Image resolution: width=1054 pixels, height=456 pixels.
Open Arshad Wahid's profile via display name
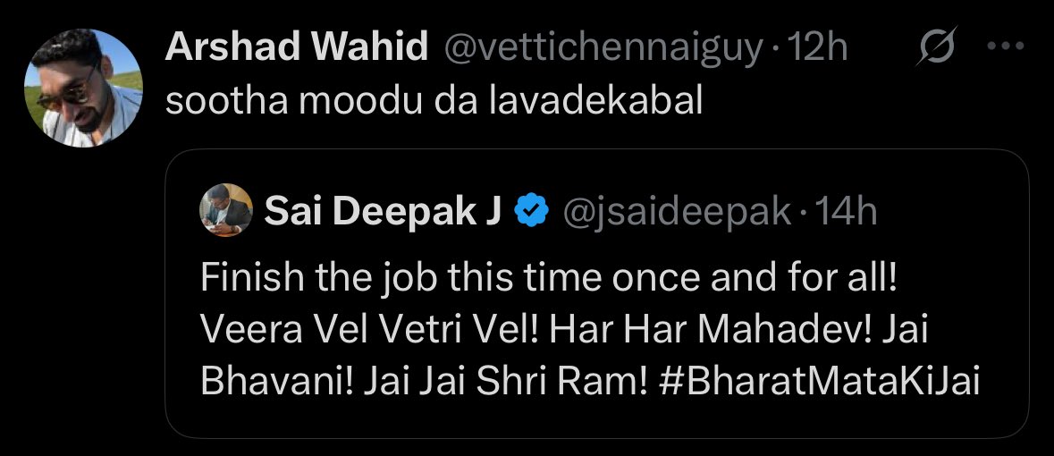[x=296, y=47]
